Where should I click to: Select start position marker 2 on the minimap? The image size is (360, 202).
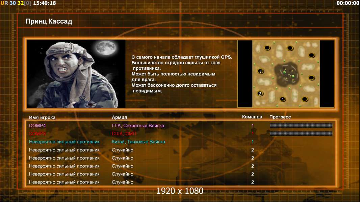[260, 93]
